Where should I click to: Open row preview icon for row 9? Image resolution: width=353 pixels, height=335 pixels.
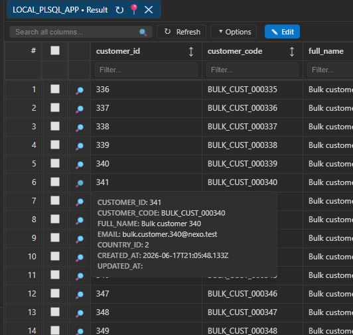click(80, 239)
